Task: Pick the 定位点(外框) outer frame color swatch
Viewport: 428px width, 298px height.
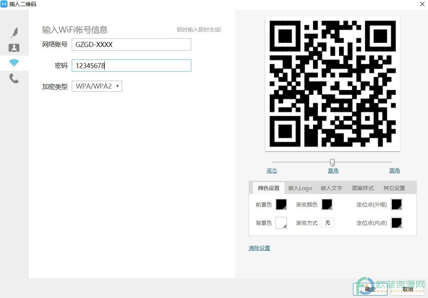Action: point(397,204)
